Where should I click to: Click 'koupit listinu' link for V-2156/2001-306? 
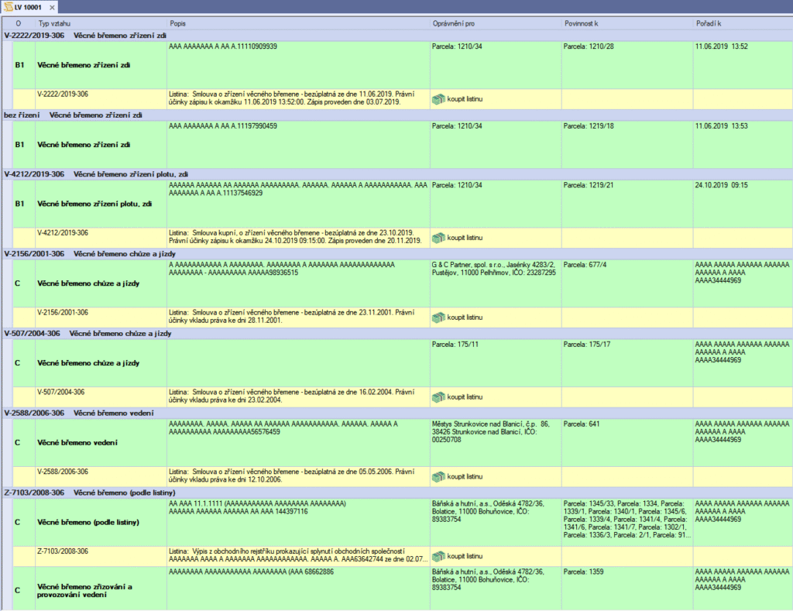(x=465, y=318)
